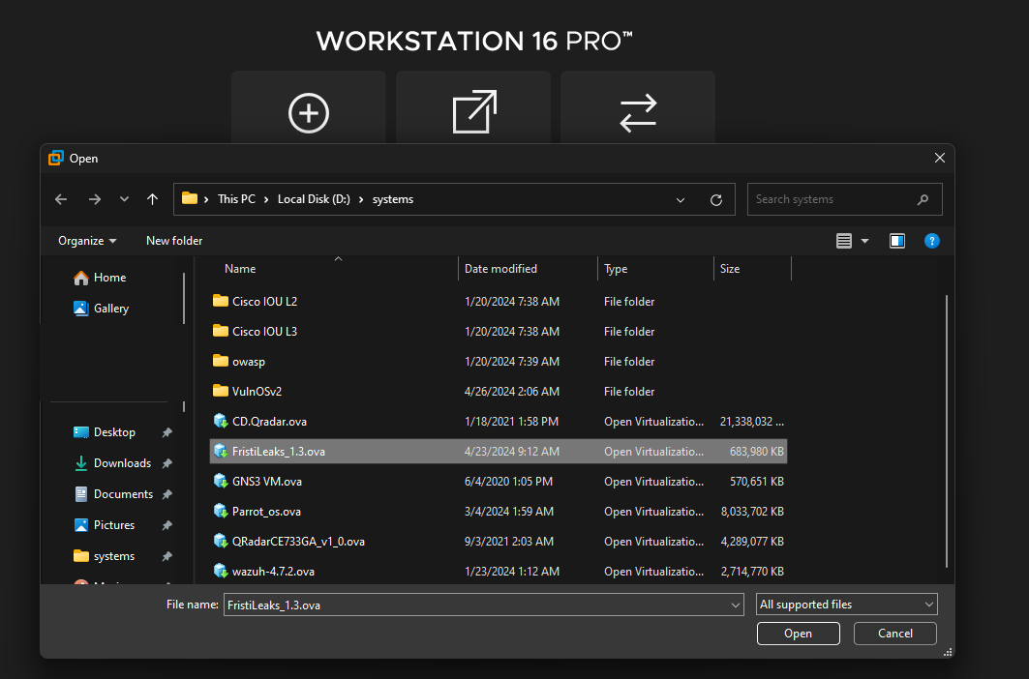The height and width of the screenshot is (679, 1029).
Task: Click the file list vertical scrollbar
Action: point(947,431)
